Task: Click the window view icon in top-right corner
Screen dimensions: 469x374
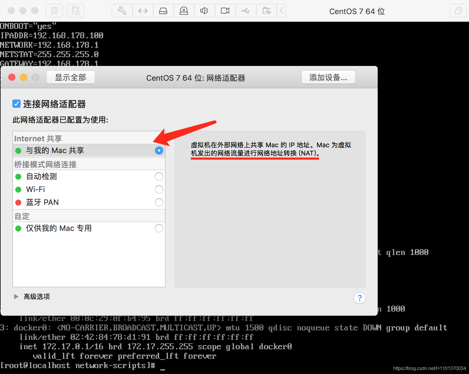Action: click(458, 11)
